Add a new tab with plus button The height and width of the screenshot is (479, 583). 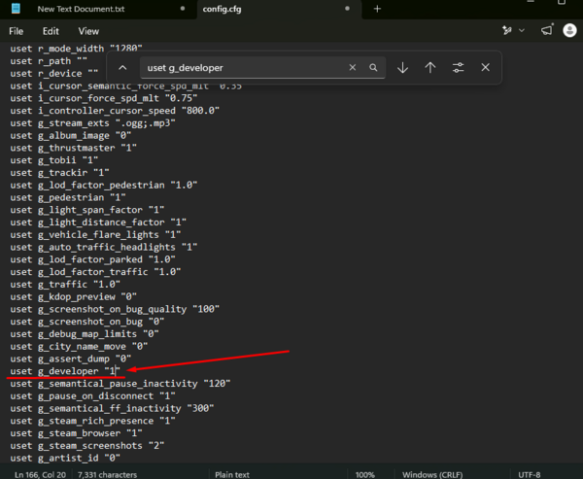[x=377, y=9]
